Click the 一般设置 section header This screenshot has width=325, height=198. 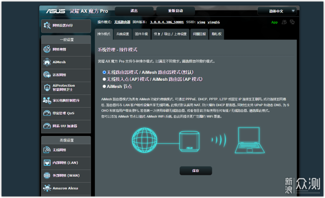(67, 39)
